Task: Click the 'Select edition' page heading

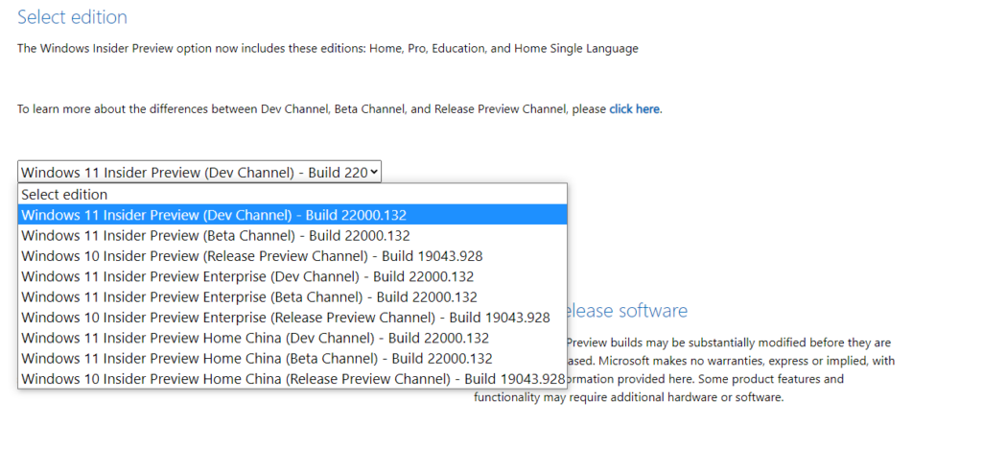Action: (x=72, y=17)
